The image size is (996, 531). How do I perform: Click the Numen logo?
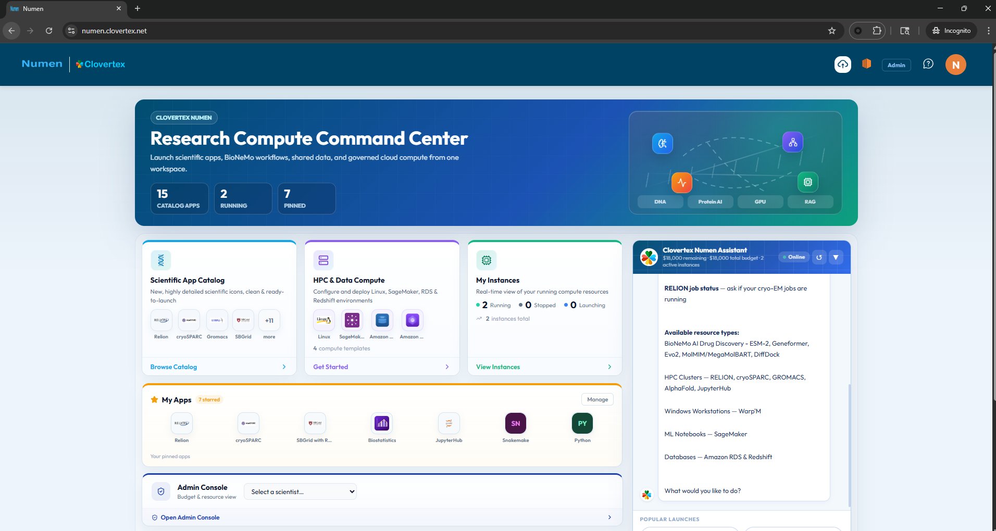[42, 64]
